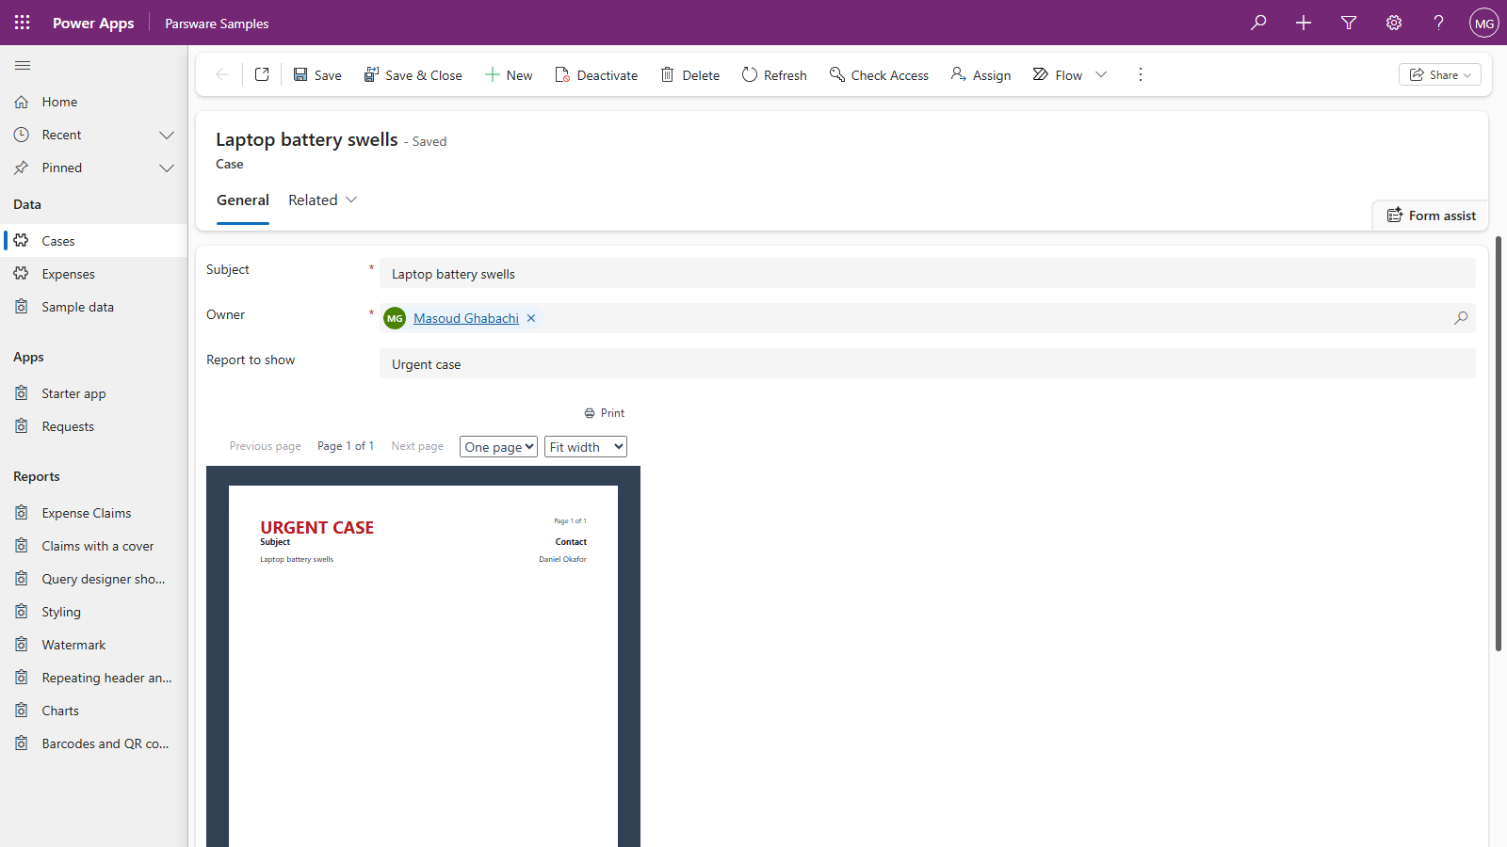Switch to the General tab

pos(243,200)
